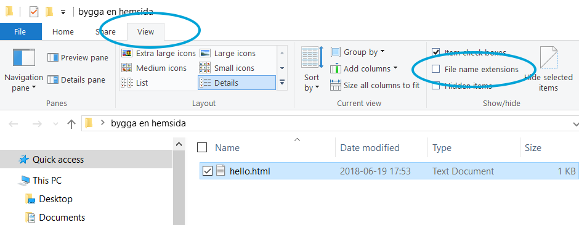Open recent locations dropdown arrow
The width and height of the screenshot is (579, 225).
[x=55, y=124]
